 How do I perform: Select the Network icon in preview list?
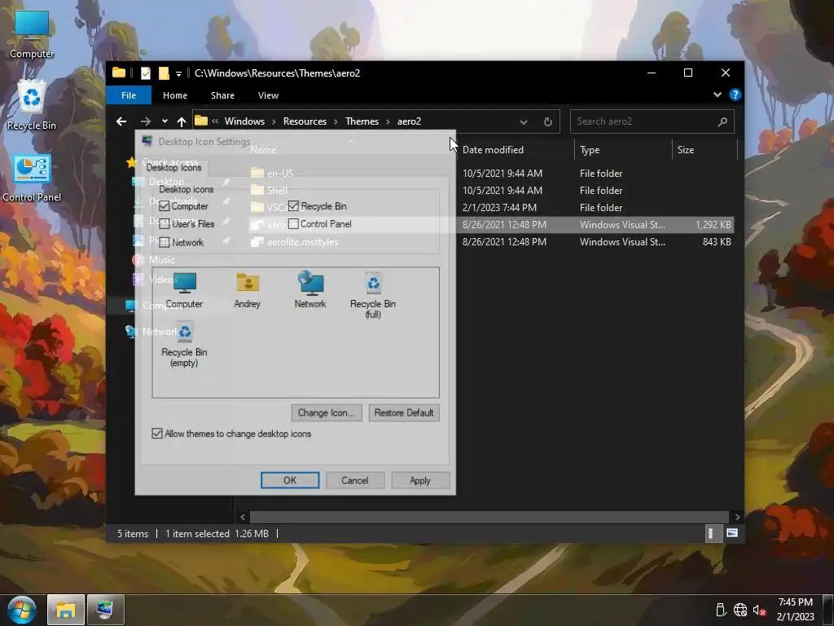(310, 290)
